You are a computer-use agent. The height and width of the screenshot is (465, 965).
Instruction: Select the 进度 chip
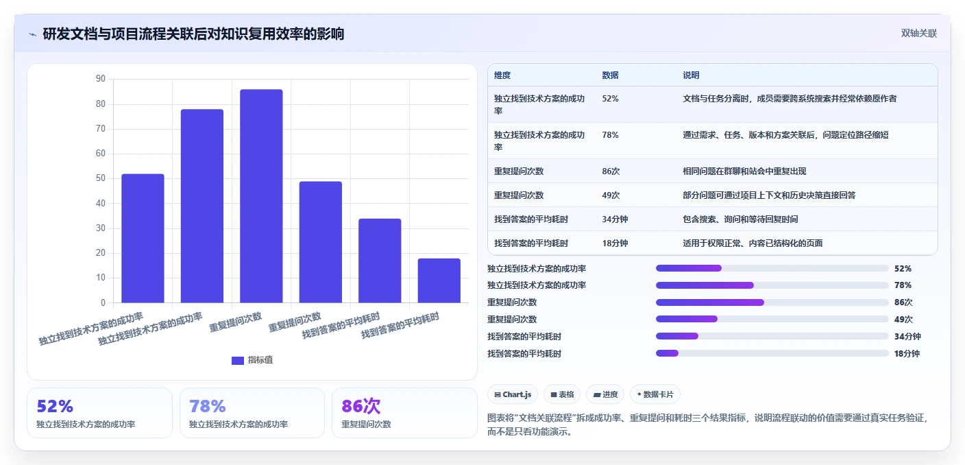tap(605, 394)
